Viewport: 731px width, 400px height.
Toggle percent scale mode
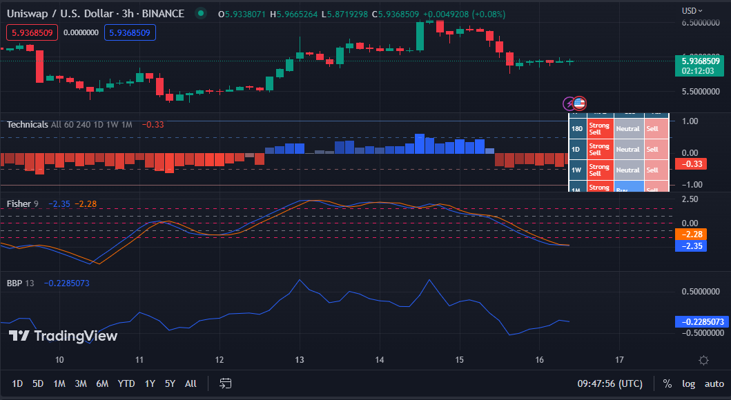667,383
